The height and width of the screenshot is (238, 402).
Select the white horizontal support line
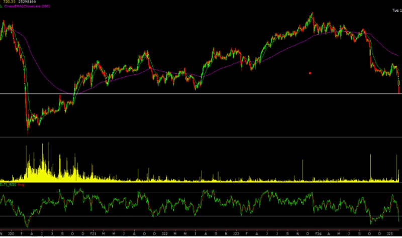click(201, 94)
